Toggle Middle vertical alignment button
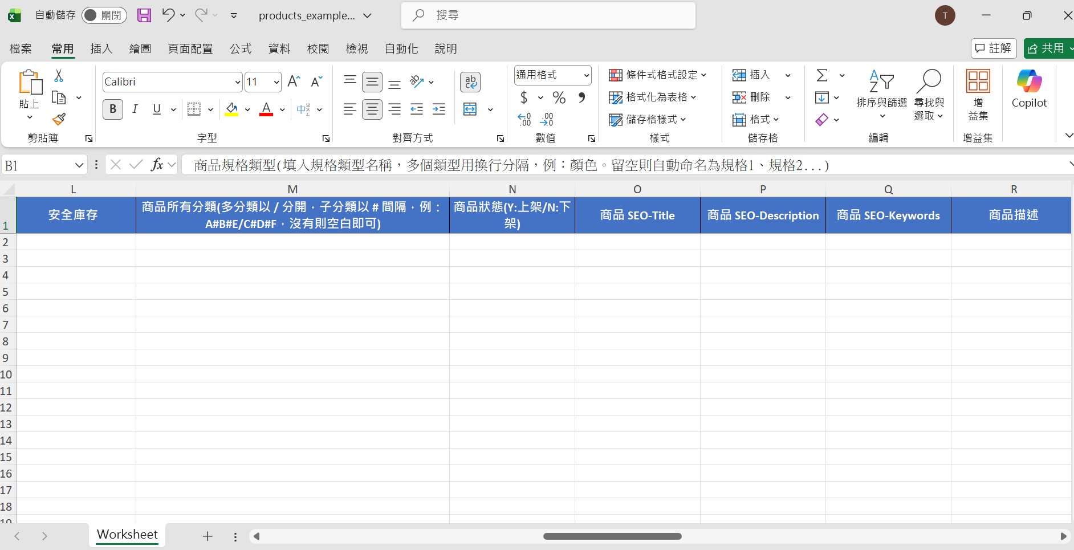 [x=372, y=82]
